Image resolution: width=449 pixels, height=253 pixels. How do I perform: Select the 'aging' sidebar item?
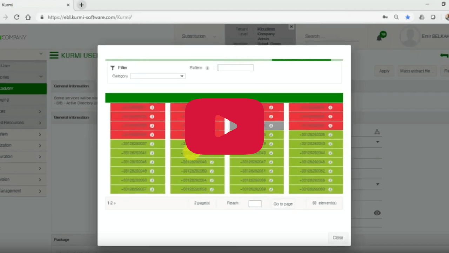(x=23, y=100)
